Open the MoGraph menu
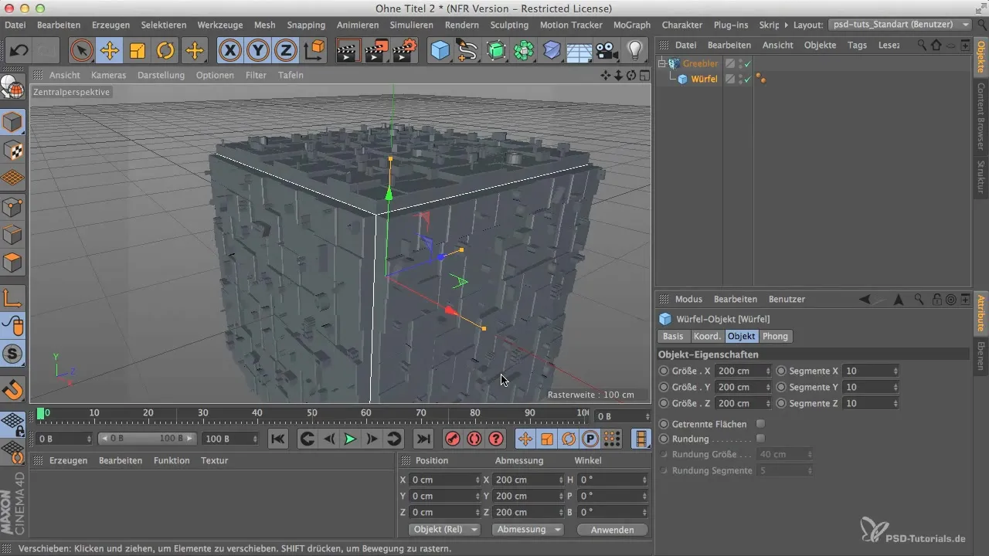Image resolution: width=989 pixels, height=556 pixels. coord(631,25)
